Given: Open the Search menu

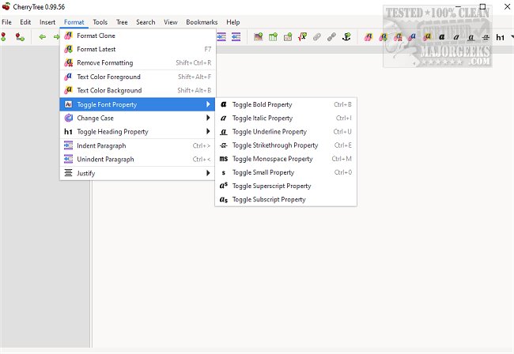Looking at the screenshot, I should point(146,22).
